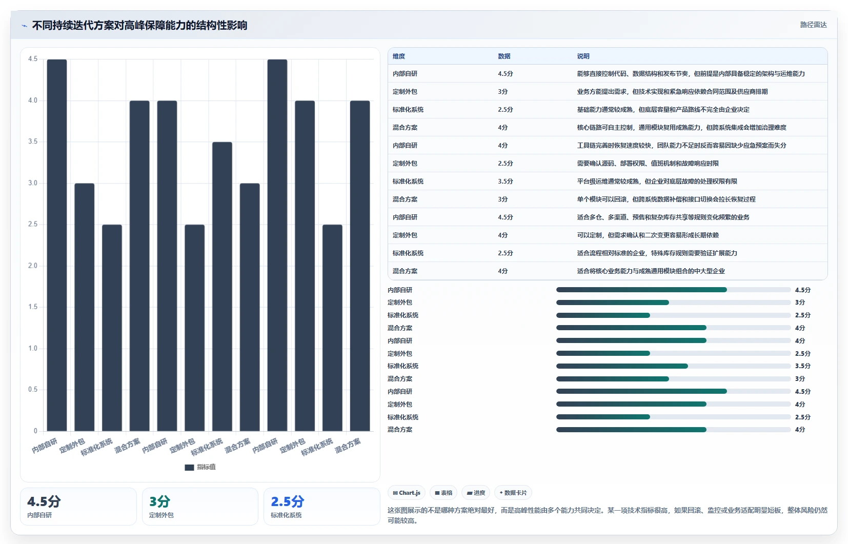Select the Chart.js chip
The width and height of the screenshot is (848, 544).
(x=407, y=493)
